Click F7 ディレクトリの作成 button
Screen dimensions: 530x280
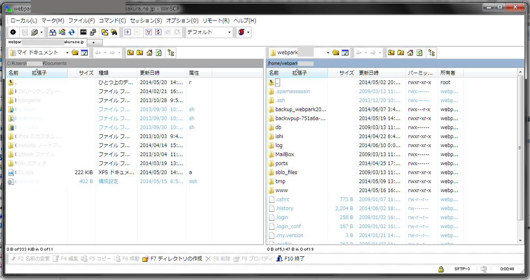pos(172,259)
